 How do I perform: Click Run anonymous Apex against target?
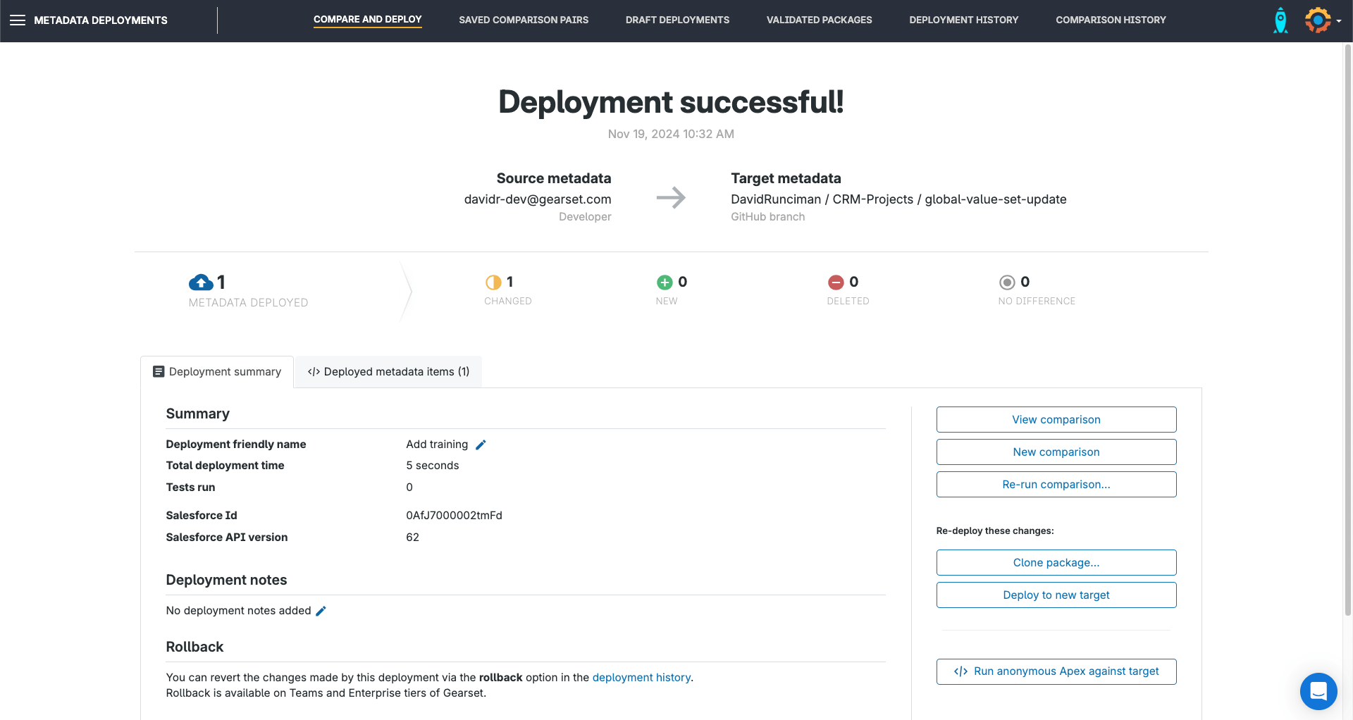pyautogui.click(x=1056, y=671)
